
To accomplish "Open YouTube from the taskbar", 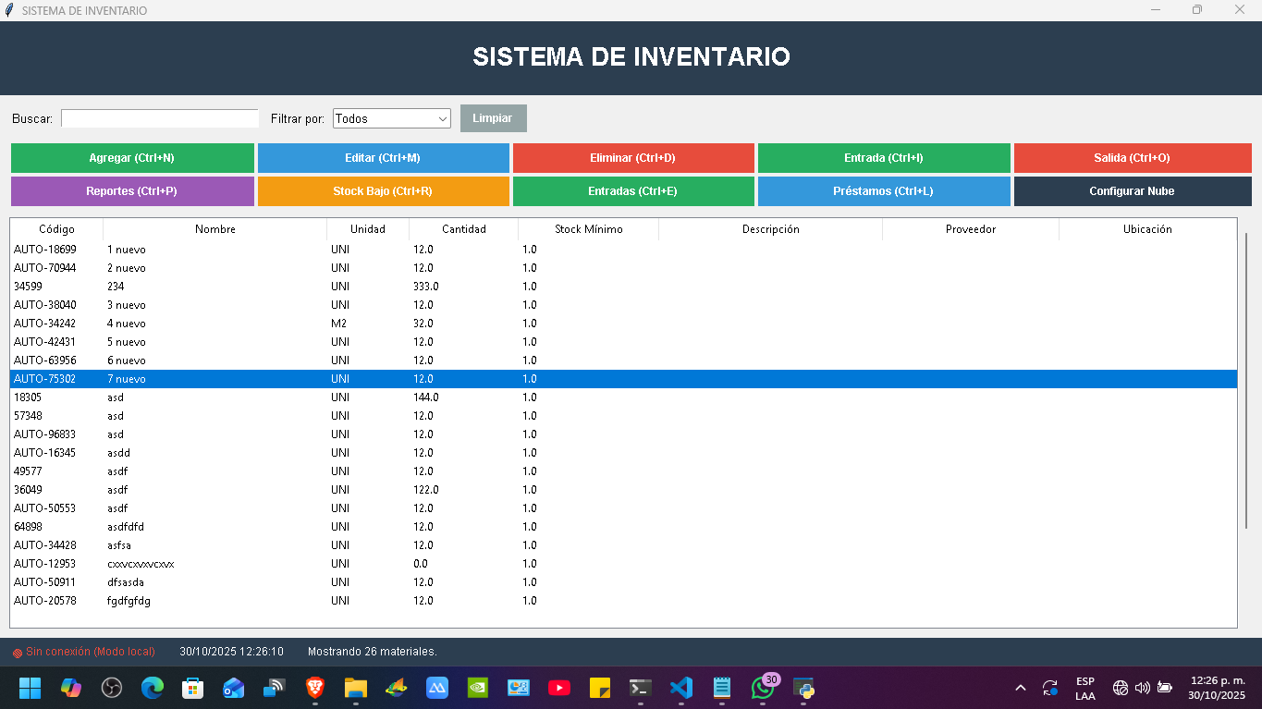I will 559,688.
